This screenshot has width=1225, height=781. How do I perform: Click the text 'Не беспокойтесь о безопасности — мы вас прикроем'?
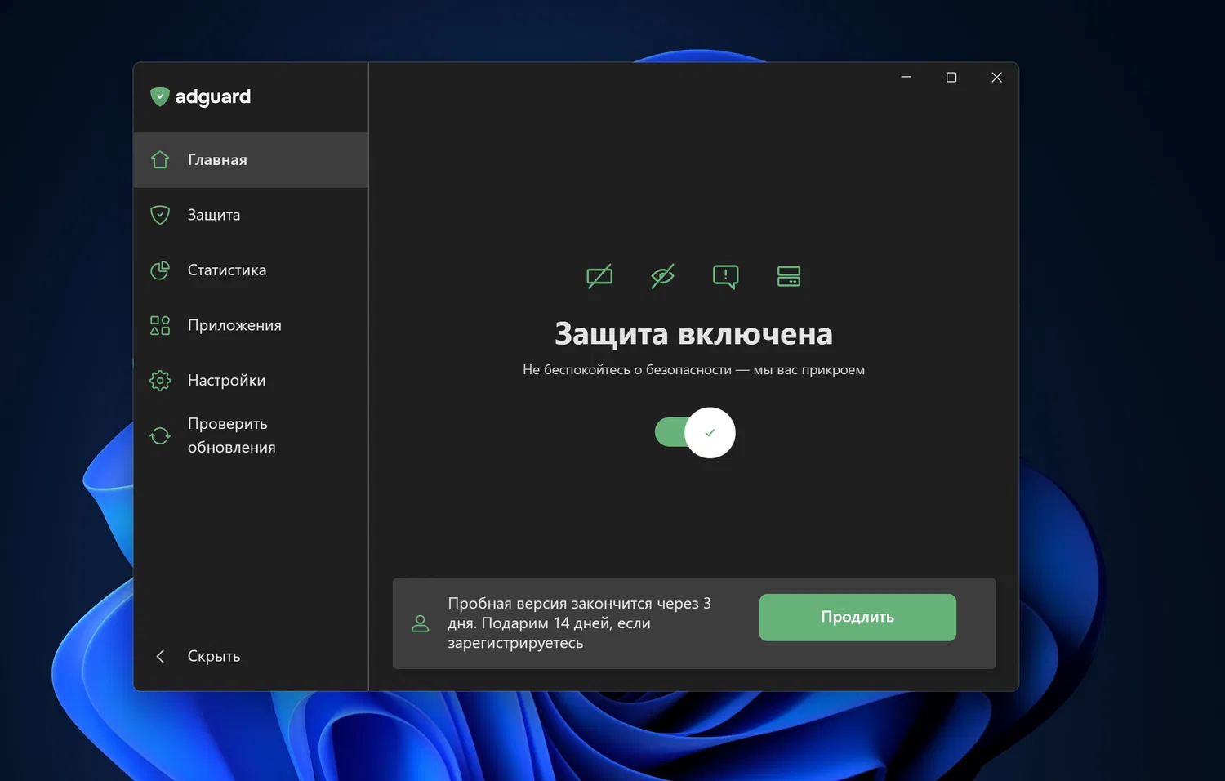[x=694, y=370]
